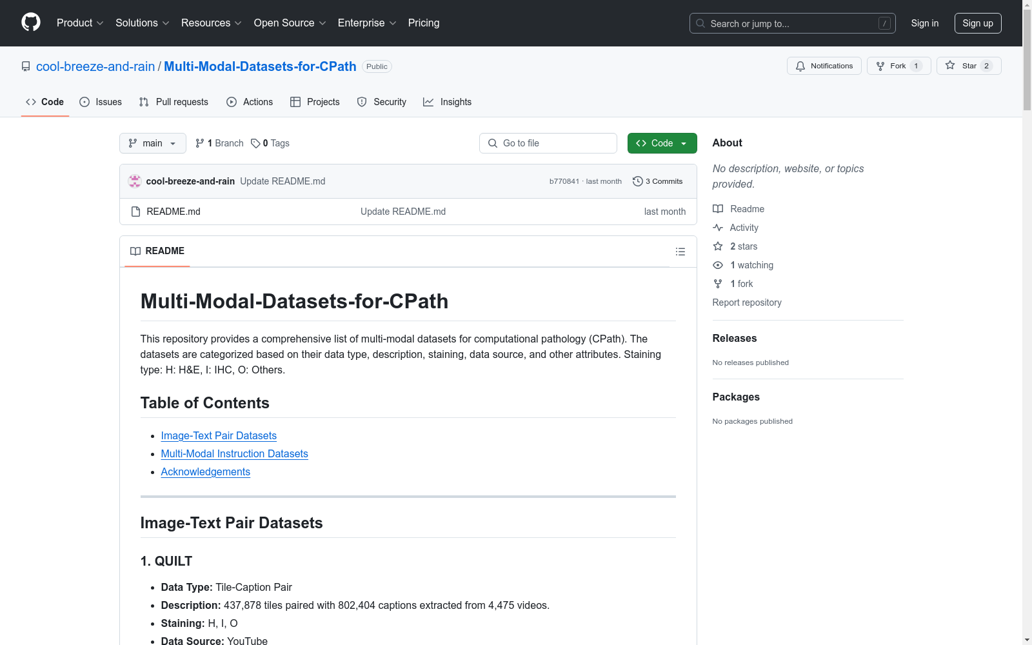Viewport: 1032px width, 645px height.
Task: Open the README outline list icon
Action: (680, 252)
